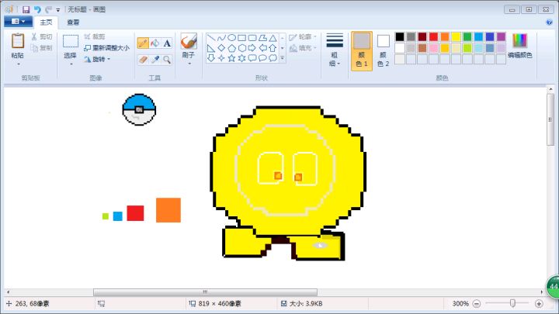
Task: Click the Save icon in quick access toolbar
Action: pyautogui.click(x=26, y=9)
